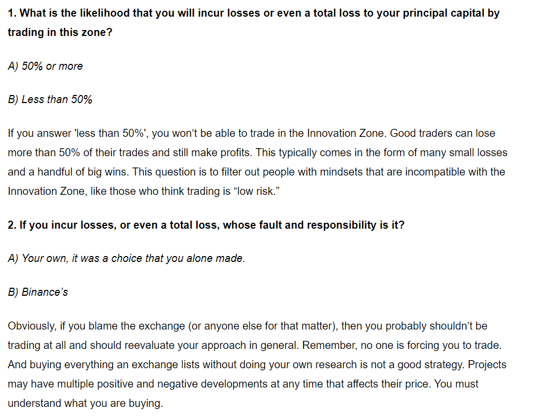539x416 pixels.
Task: Select answer 'B) Binance's'
Action: pyautogui.click(x=38, y=292)
